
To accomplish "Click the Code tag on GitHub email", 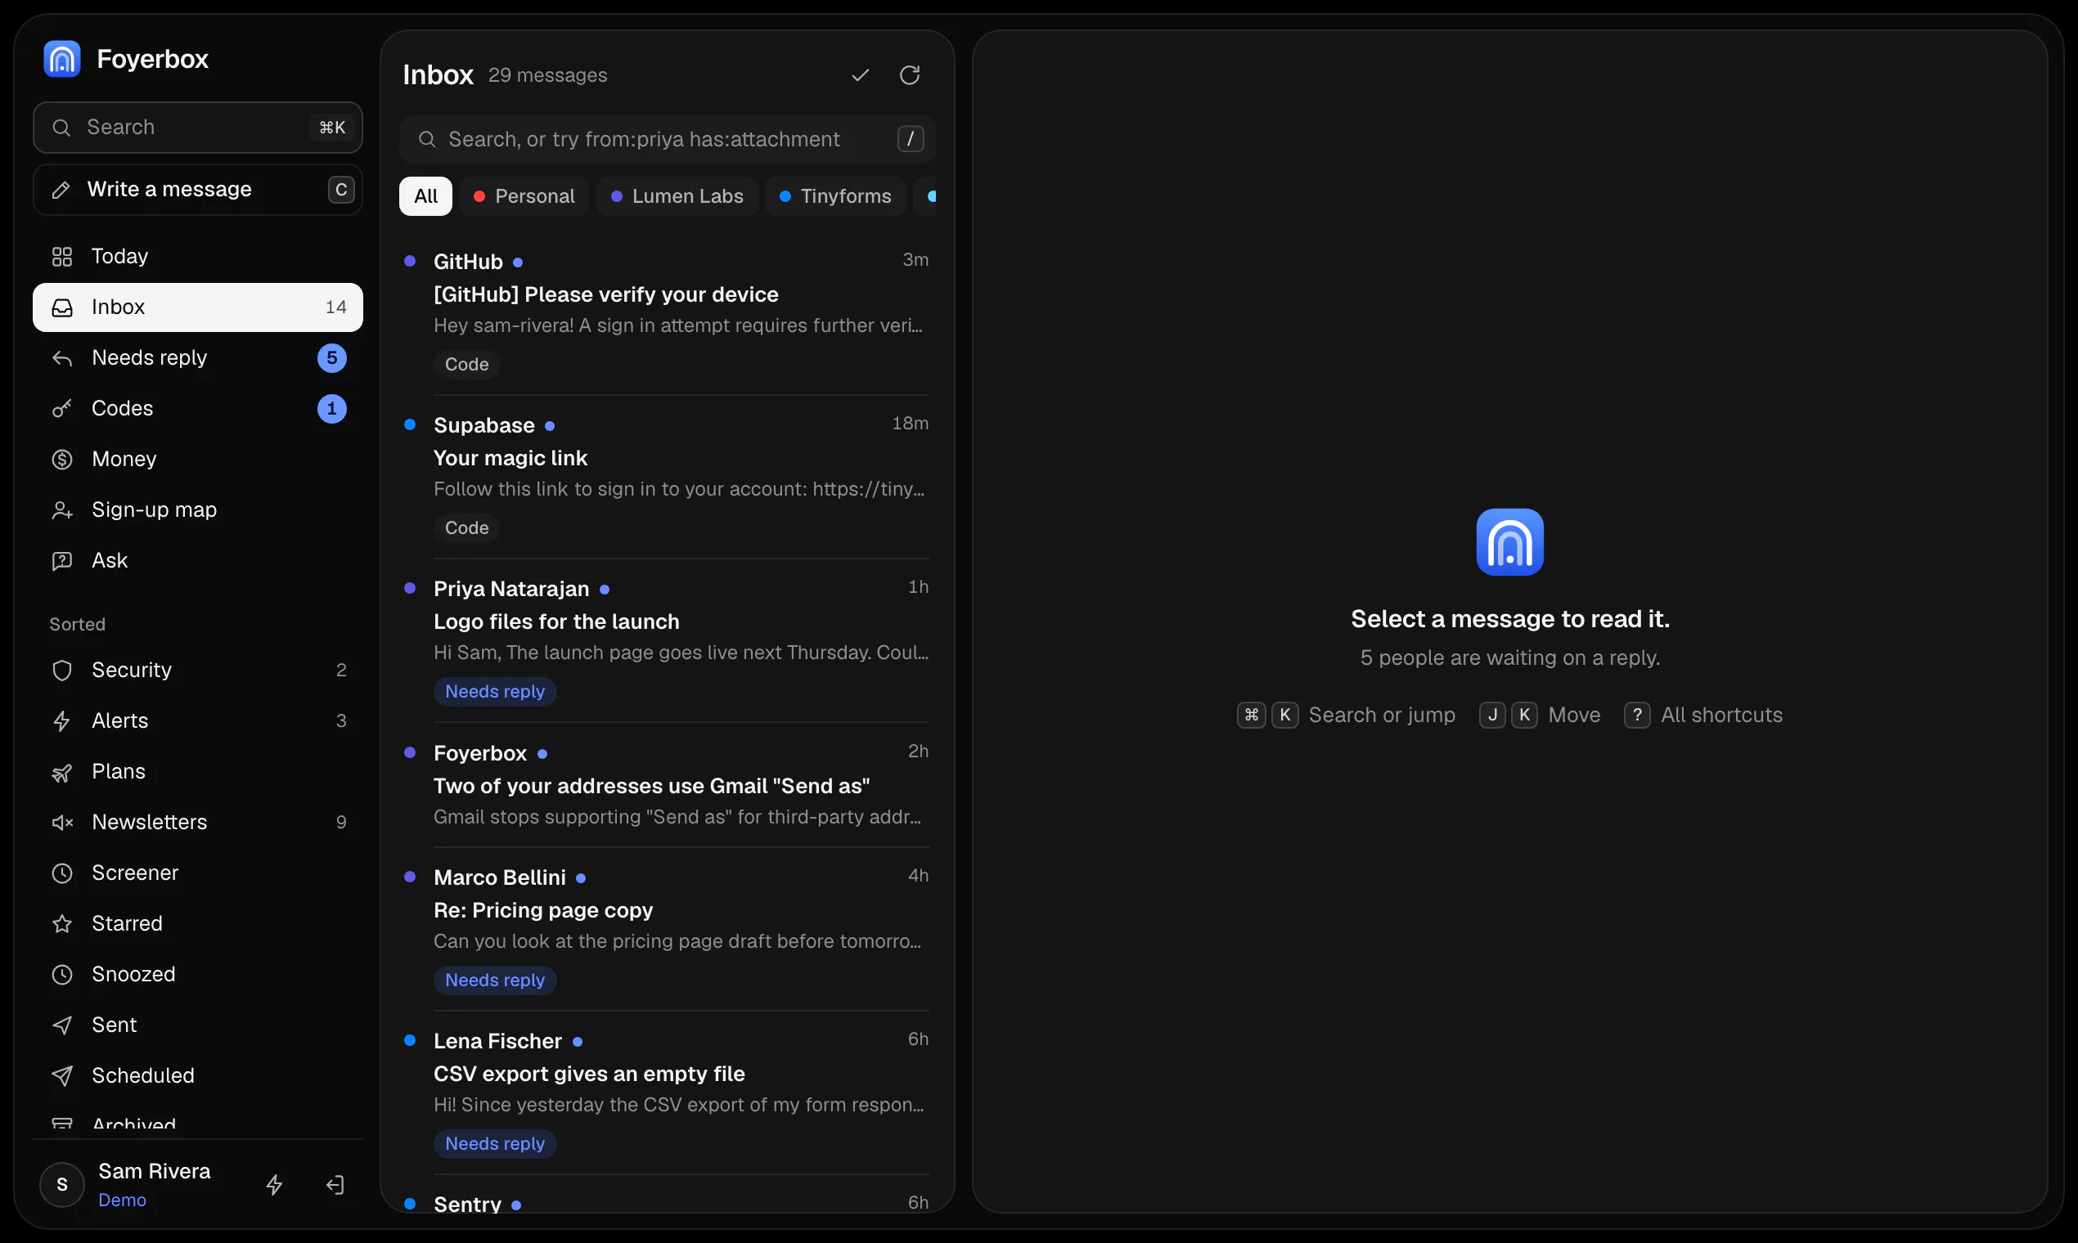I will click(x=466, y=365).
